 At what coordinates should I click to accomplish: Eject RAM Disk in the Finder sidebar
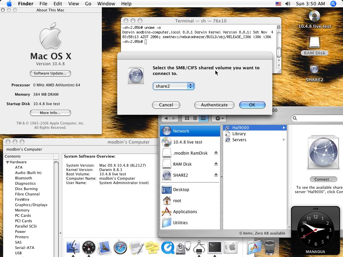(216, 164)
